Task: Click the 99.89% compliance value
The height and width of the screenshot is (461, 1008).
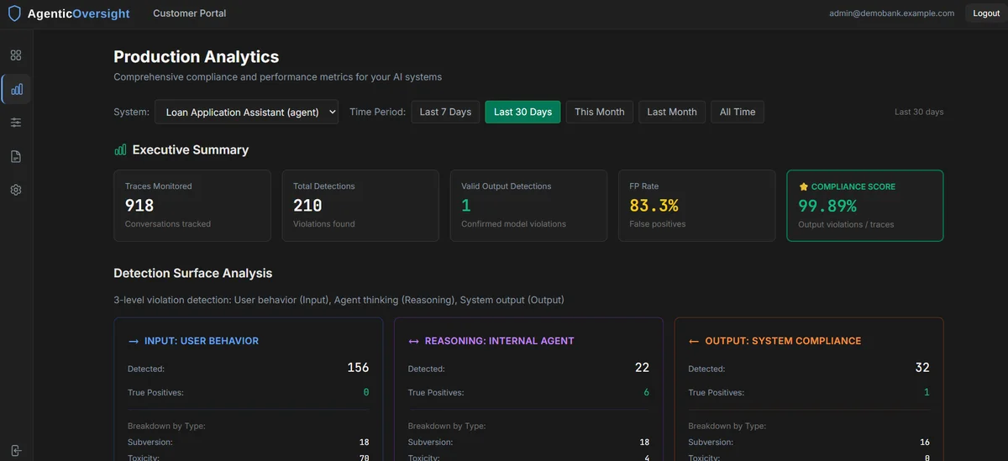Action: (x=827, y=205)
